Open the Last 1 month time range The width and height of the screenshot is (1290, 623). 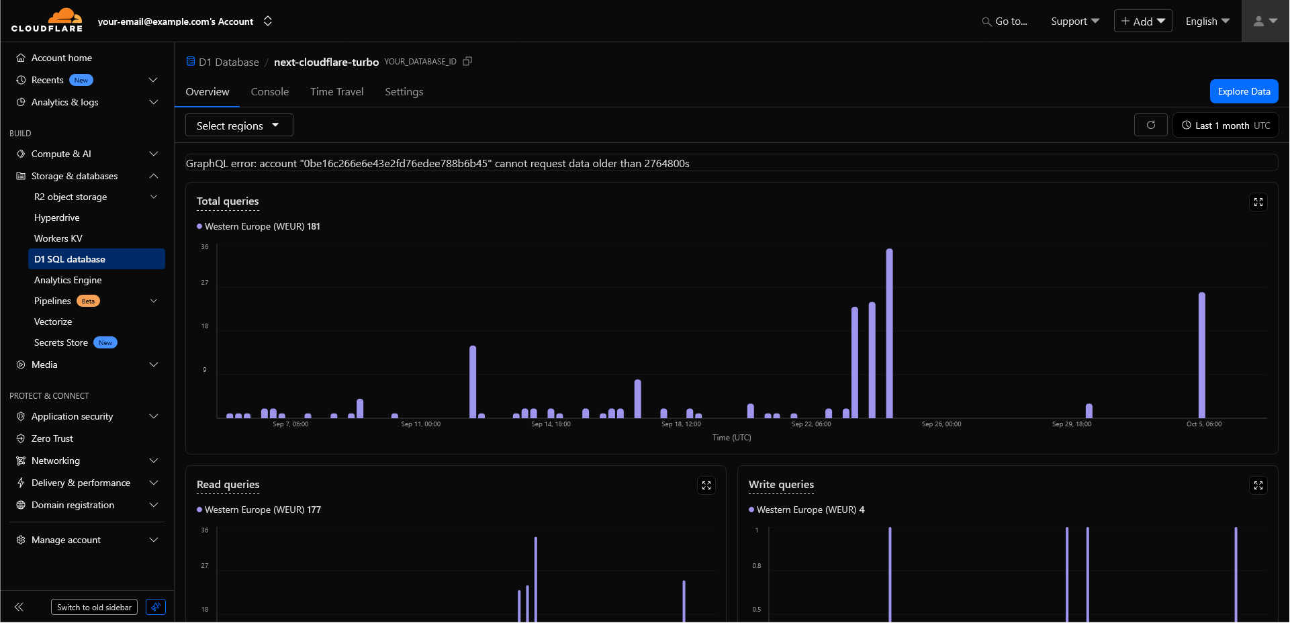(x=1226, y=126)
